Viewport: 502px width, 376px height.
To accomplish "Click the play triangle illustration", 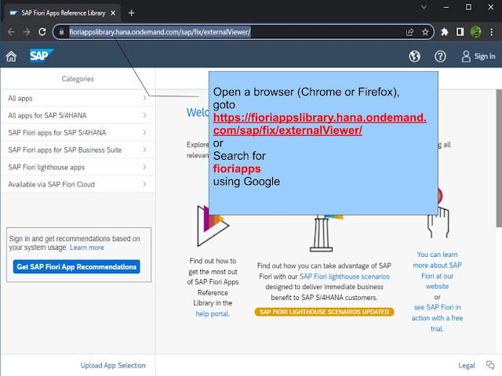I will coord(213,226).
